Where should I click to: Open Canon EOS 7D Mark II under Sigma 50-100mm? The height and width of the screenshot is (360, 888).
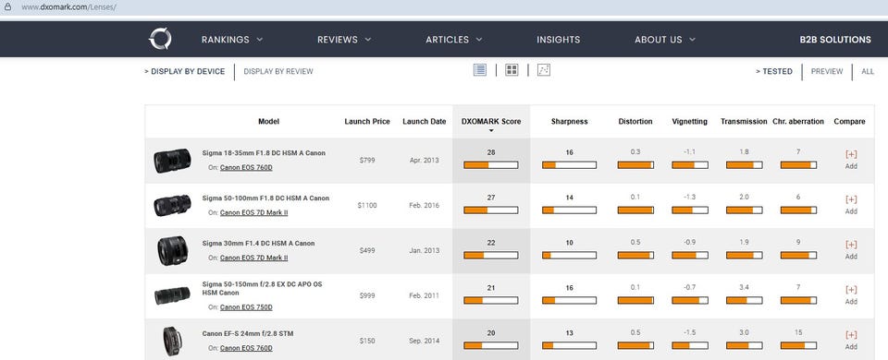pyautogui.click(x=253, y=212)
